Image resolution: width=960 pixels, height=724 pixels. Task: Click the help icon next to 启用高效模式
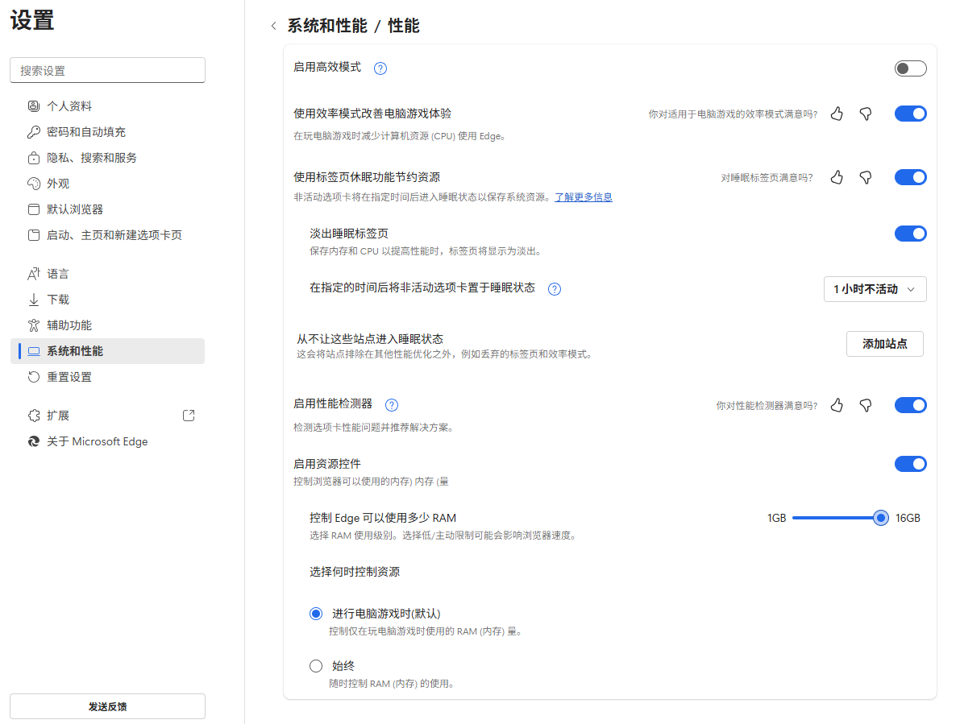pos(380,68)
